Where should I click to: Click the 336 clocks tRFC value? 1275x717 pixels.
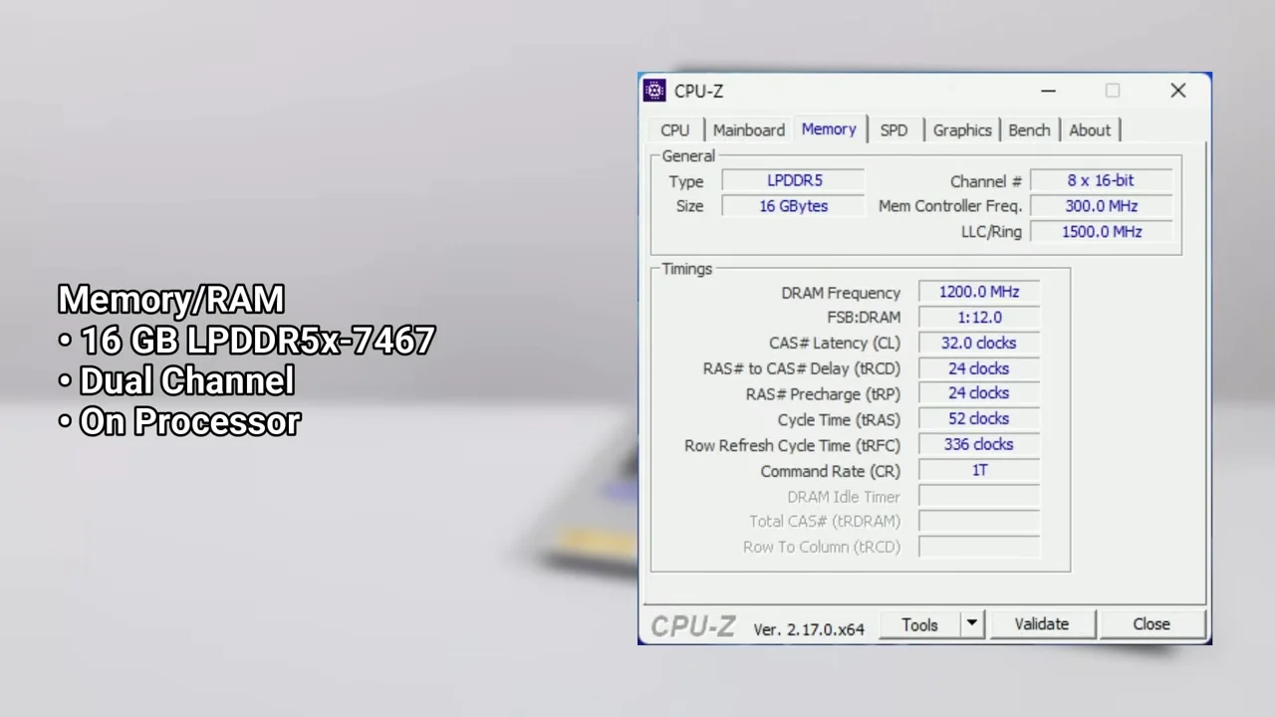979,445
